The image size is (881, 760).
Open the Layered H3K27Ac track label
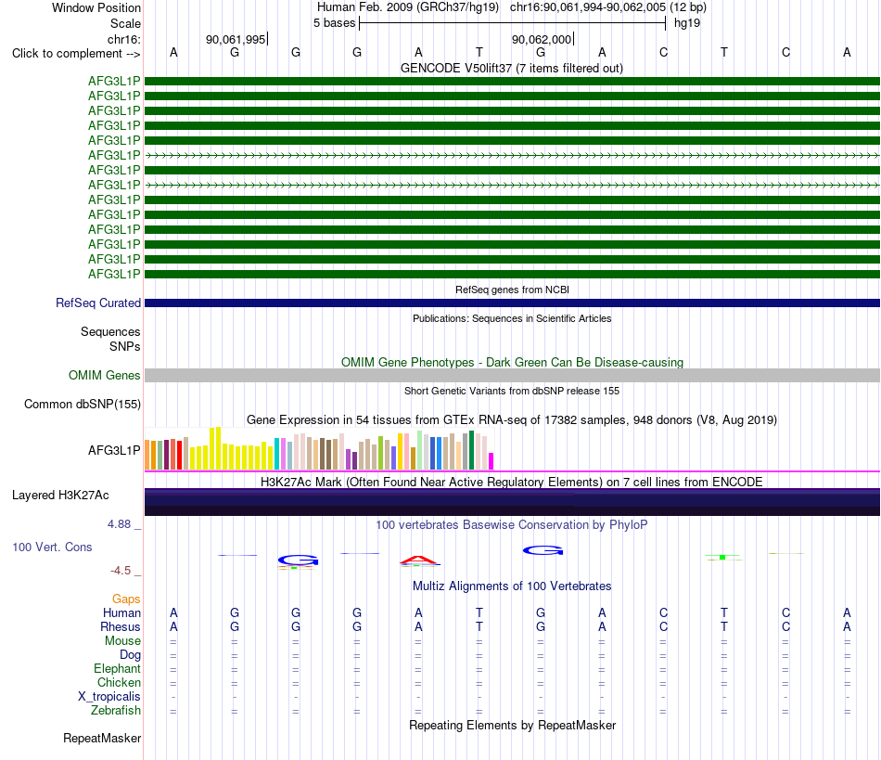click(60, 496)
